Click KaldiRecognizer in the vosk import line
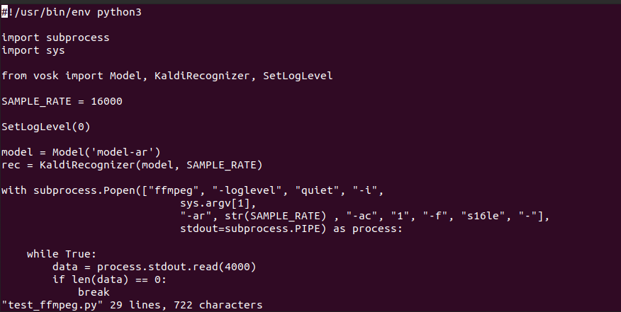Screen dimensions: 621x312 point(202,76)
